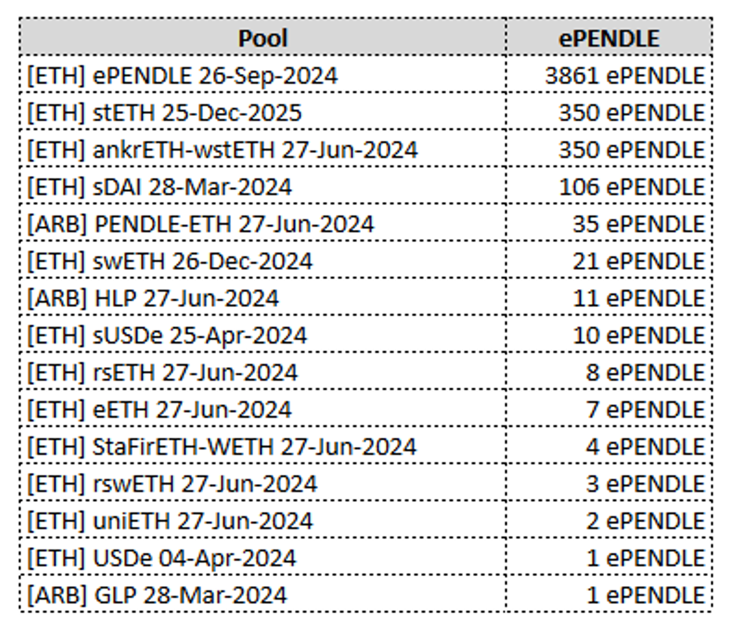
Task: Click the HLP 27-Jun-2024 pool cell
Action: coord(153,298)
